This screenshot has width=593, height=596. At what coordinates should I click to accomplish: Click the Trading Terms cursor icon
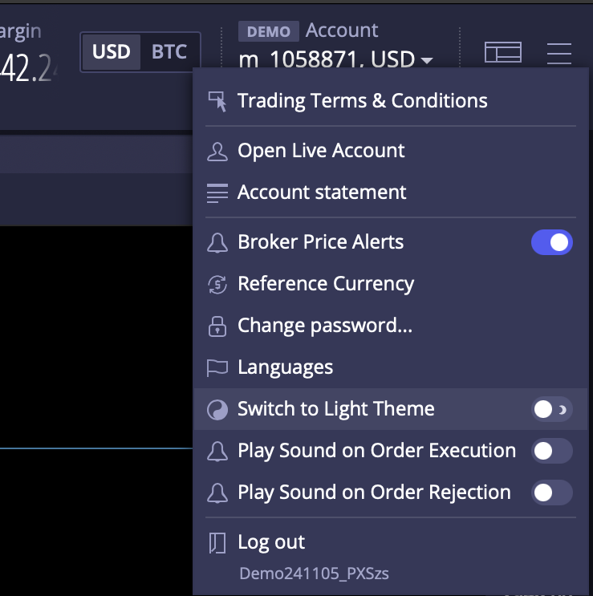coord(217,101)
